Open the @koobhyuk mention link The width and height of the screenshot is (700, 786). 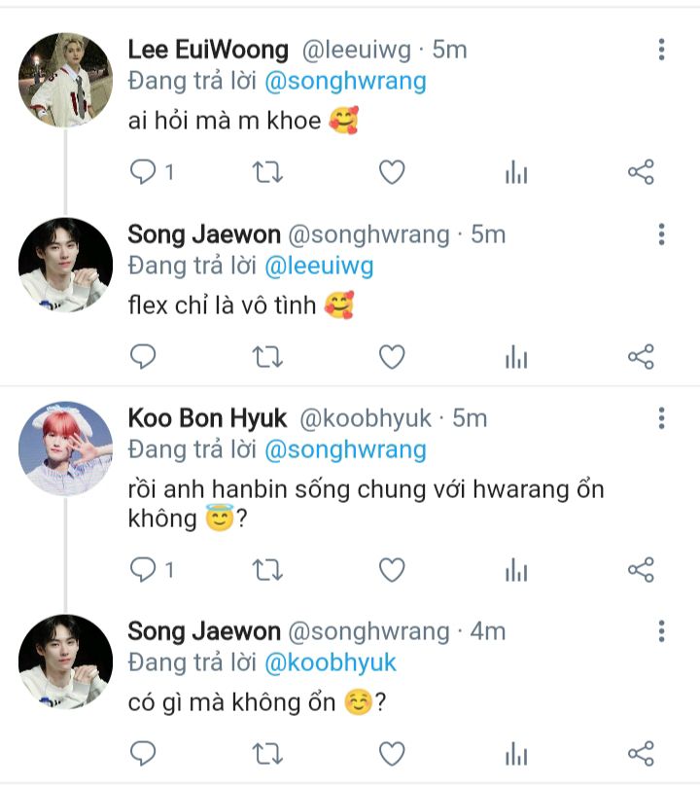[x=331, y=662]
